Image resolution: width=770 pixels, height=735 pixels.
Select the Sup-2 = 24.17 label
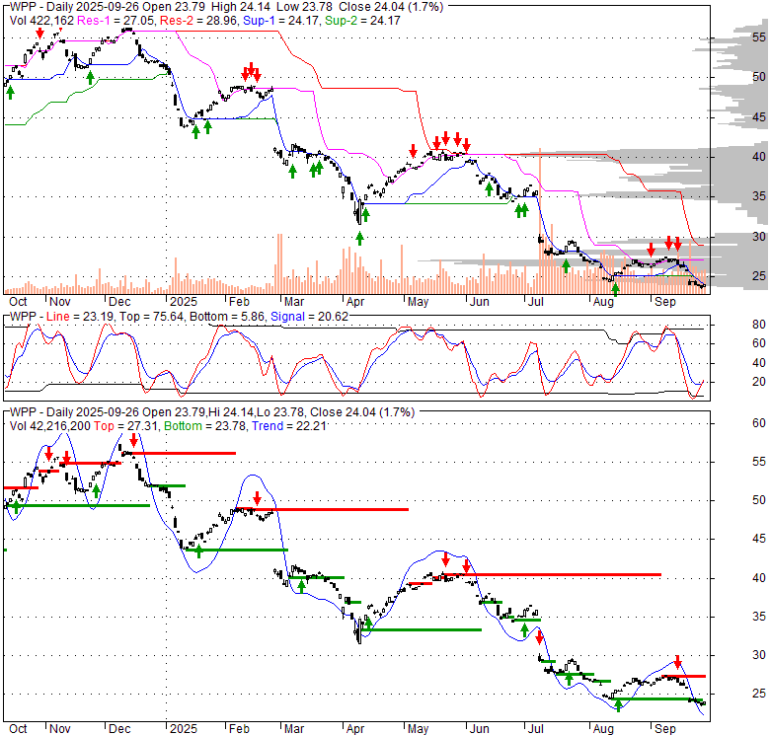pos(362,21)
